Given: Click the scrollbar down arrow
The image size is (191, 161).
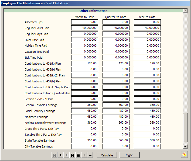Looking at the screenshot, I should (x=185, y=147).
